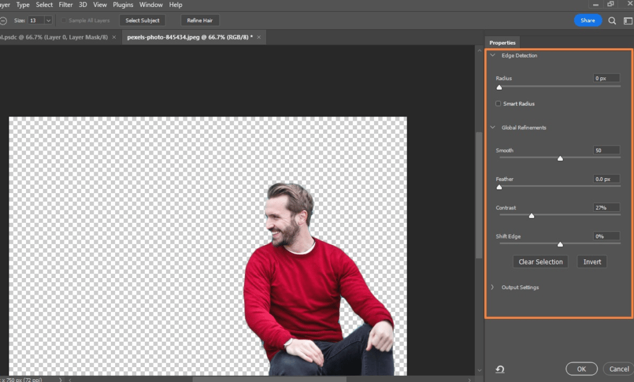Open the brush Size dropdown arrow
Screen dimensions: 634x382
click(x=48, y=20)
